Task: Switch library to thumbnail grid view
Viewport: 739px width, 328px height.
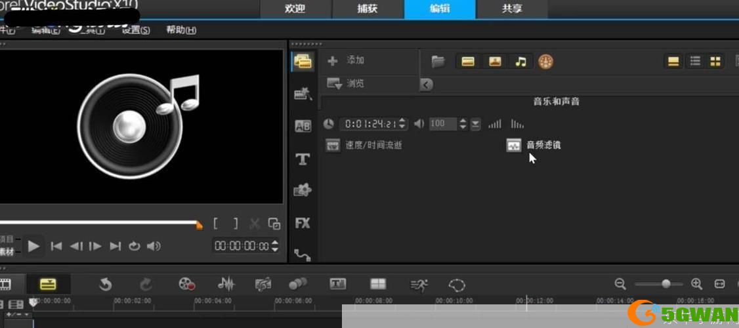Action: click(x=715, y=61)
